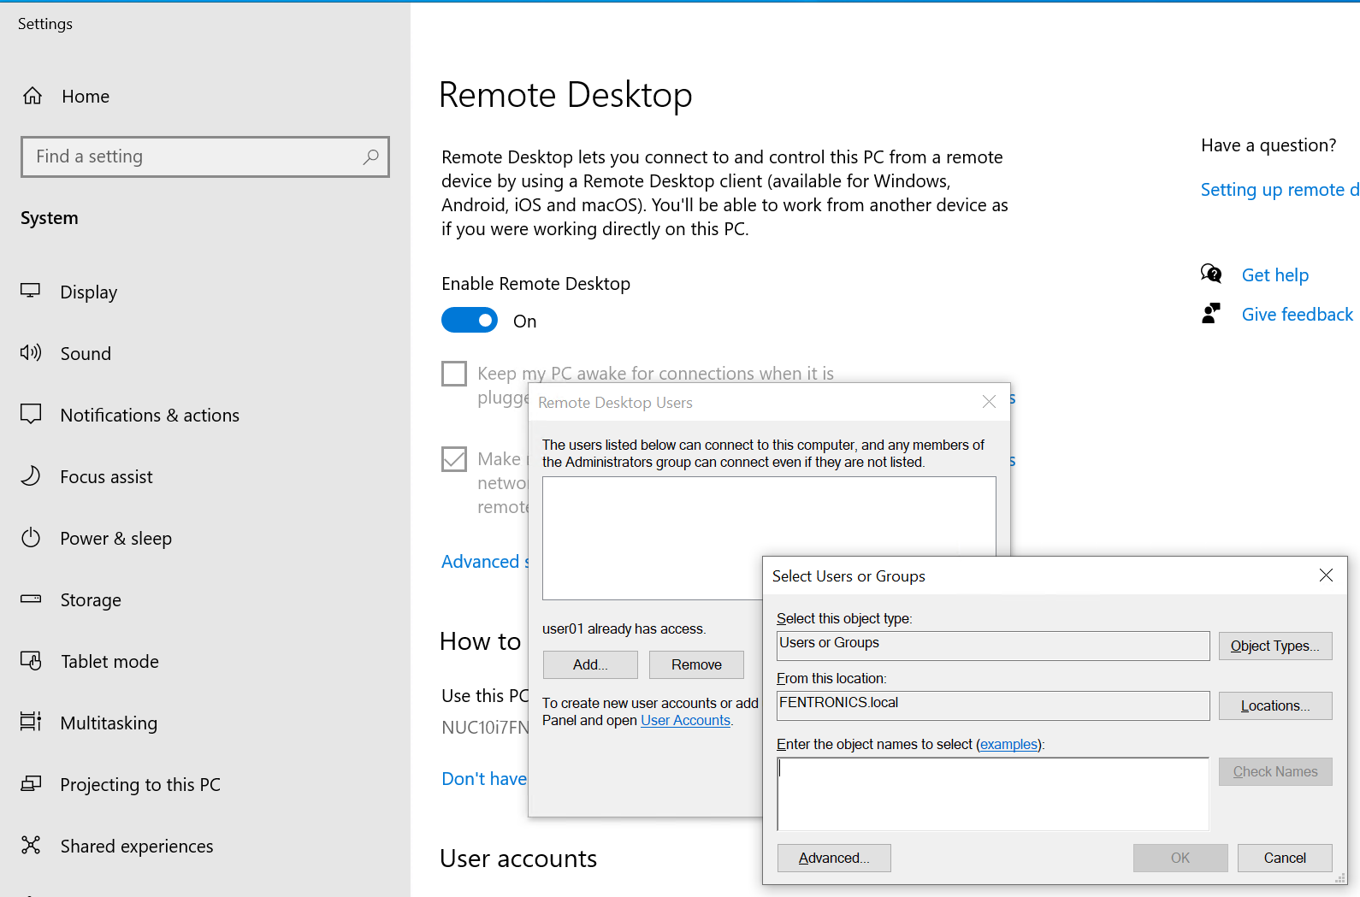Open the examples link
1360x897 pixels.
click(1008, 744)
